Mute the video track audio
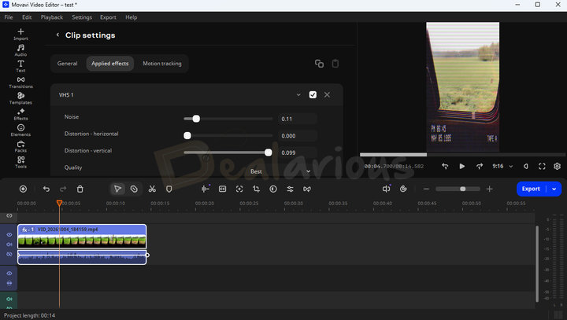567x320 pixels. click(x=9, y=245)
